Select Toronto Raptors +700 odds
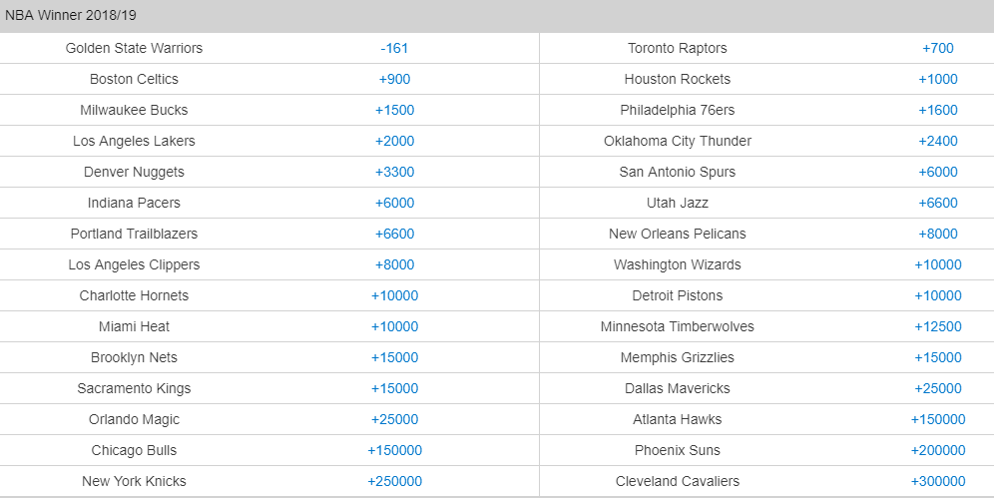The width and height of the screenshot is (994, 498). pyautogui.click(x=938, y=48)
